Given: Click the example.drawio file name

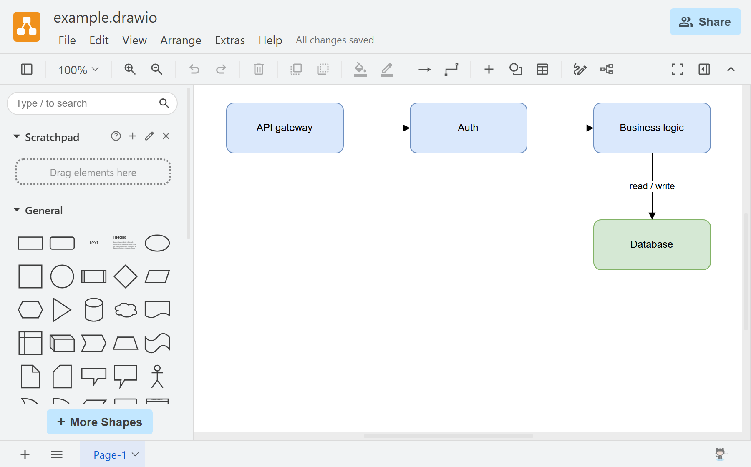Looking at the screenshot, I should [x=105, y=18].
